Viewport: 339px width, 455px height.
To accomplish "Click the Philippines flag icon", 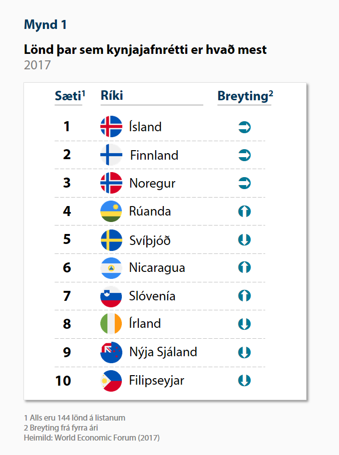I will [111, 381].
